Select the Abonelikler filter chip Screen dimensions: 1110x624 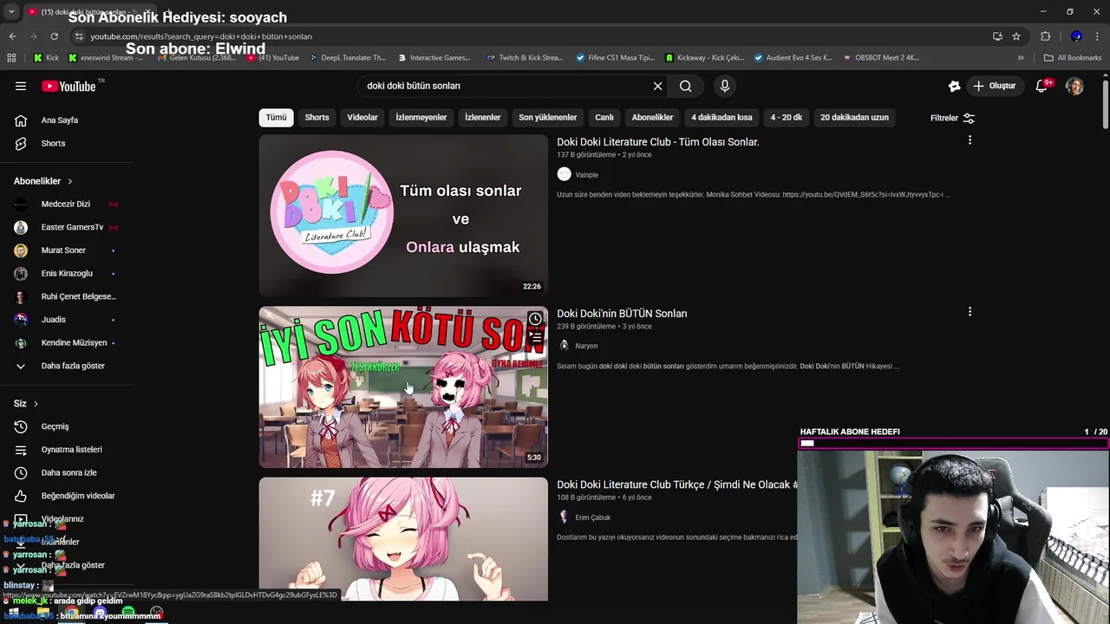[652, 117]
